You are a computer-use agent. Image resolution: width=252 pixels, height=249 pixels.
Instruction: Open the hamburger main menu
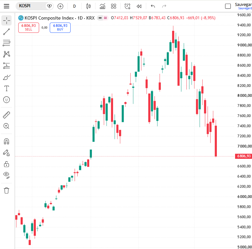pyautogui.click(x=6, y=6)
